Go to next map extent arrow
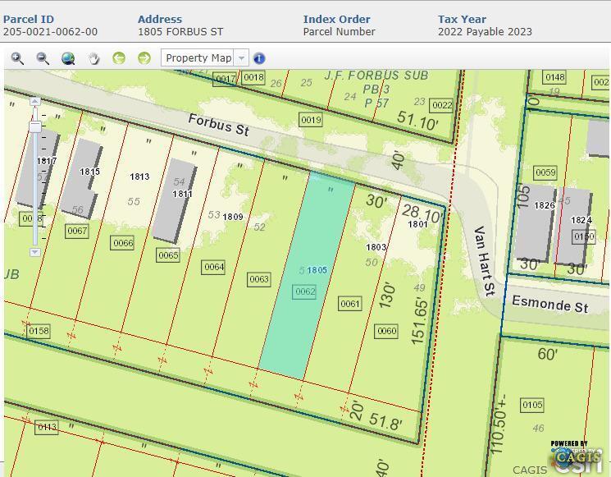The image size is (611, 477). coord(144,58)
